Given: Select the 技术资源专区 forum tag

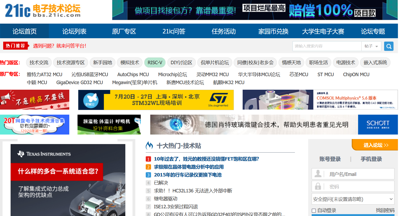Looking at the screenshot, I should click(71, 63).
